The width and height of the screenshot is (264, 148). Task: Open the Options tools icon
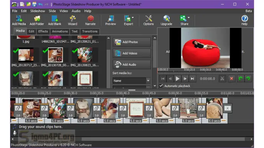pos(149,19)
